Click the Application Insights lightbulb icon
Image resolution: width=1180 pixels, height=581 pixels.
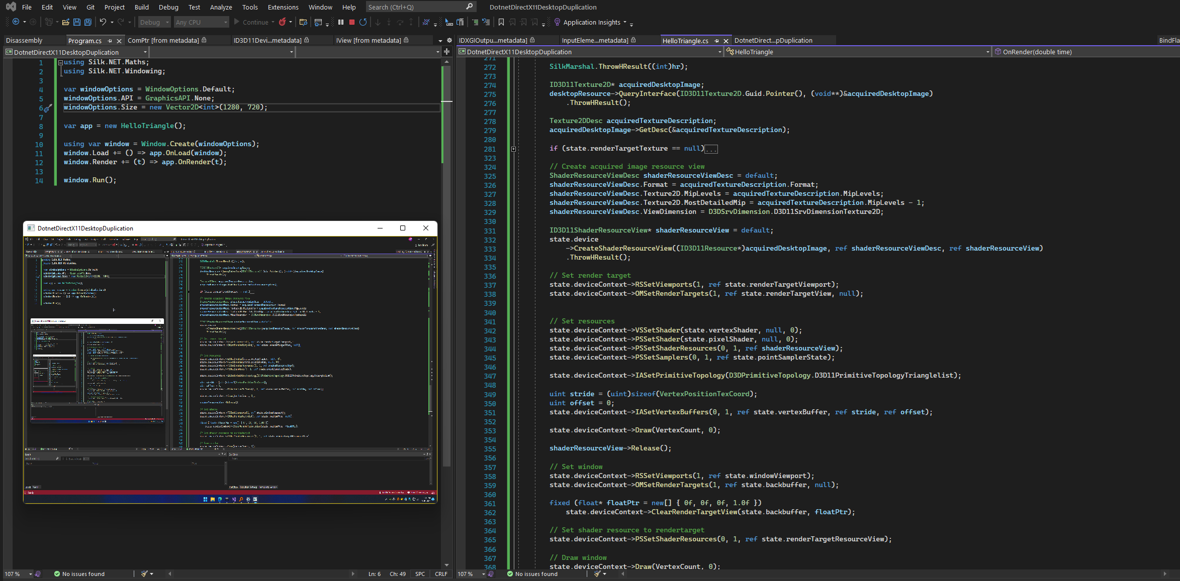[557, 22]
